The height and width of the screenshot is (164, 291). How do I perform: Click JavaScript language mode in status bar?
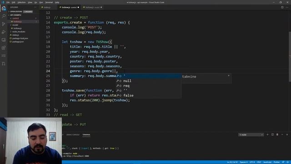coord(267,162)
